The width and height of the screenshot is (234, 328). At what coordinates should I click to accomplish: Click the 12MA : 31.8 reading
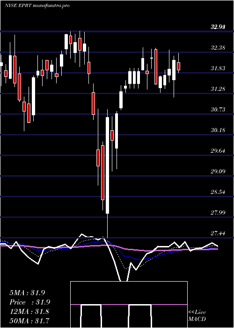point(29,312)
